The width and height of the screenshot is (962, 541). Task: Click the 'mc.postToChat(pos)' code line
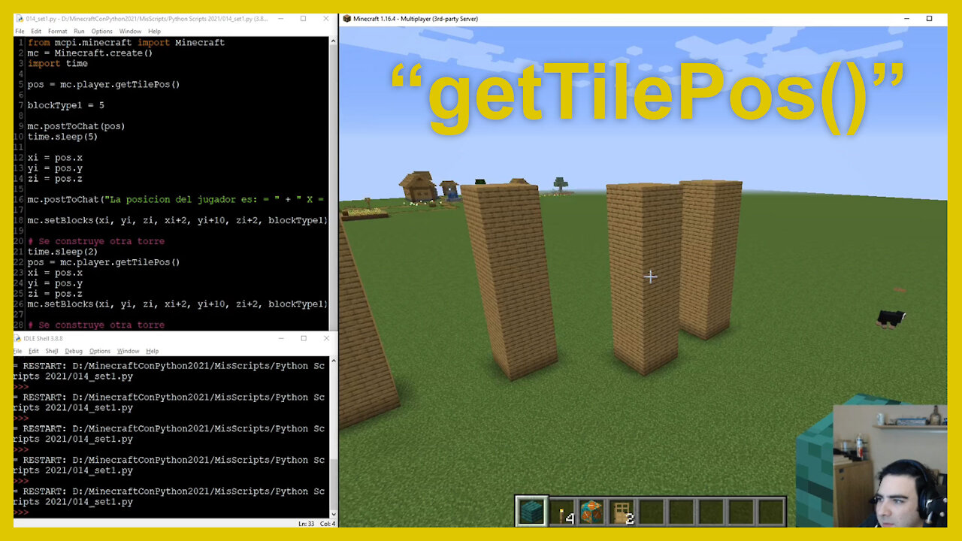point(77,126)
